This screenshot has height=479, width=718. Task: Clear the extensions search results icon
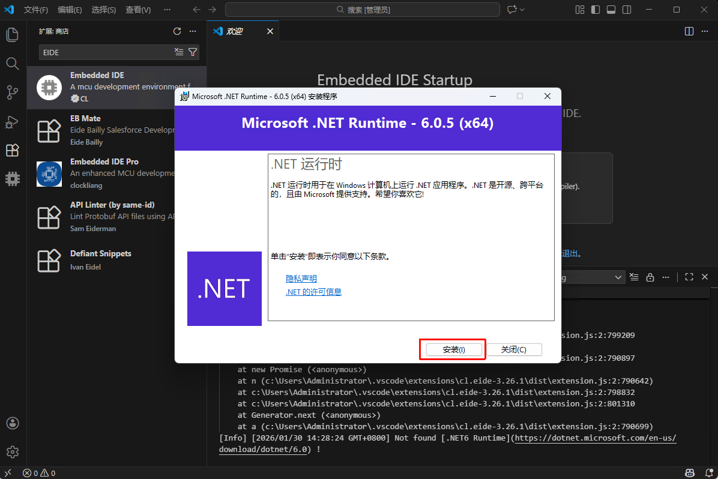pos(178,52)
